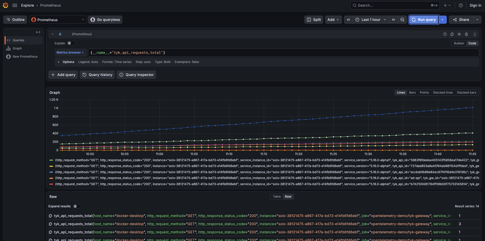Switch results to Raw view

(x=288, y=197)
